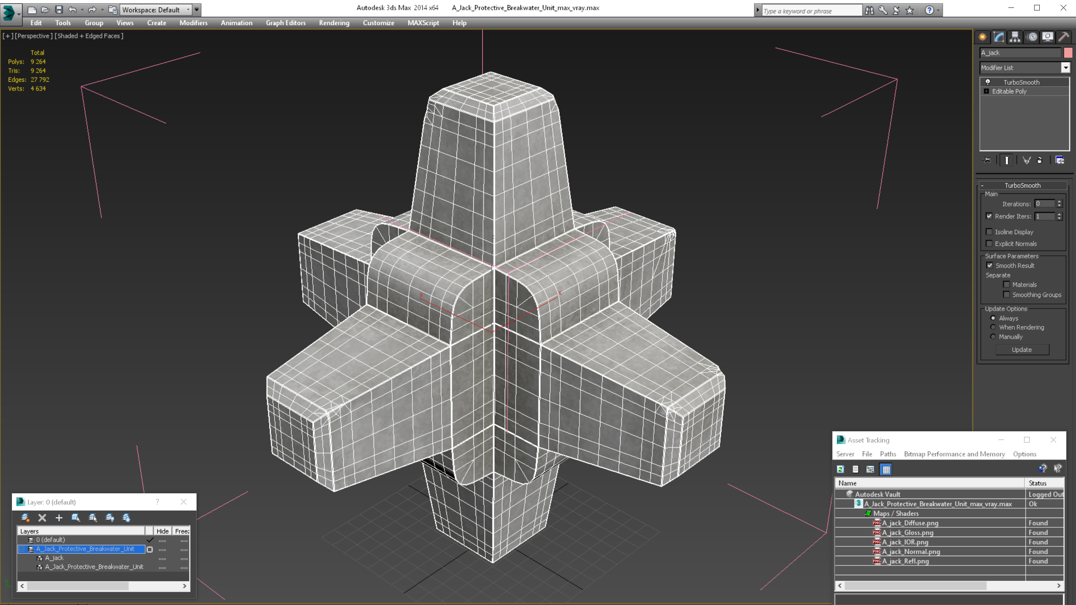Refresh the Asset Tracking list
This screenshot has height=605, width=1076.
(840, 469)
